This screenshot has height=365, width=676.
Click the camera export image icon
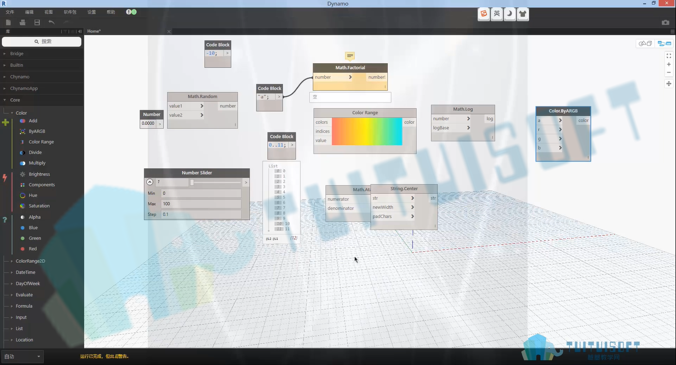(x=665, y=22)
